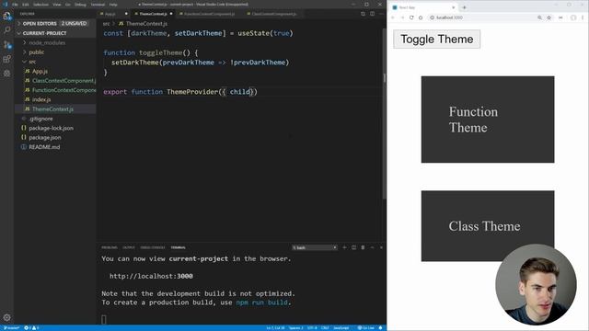Screen dimensions: 589x331
Task: Reload the browser page
Action: pos(411,17)
